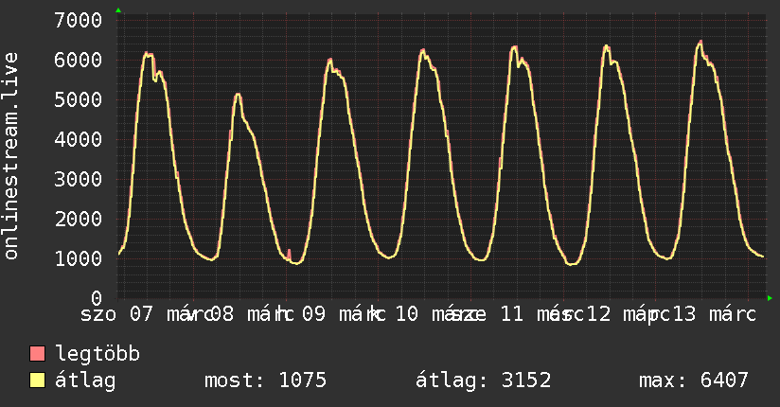Click the 0 y-axis origin label

[97, 298]
